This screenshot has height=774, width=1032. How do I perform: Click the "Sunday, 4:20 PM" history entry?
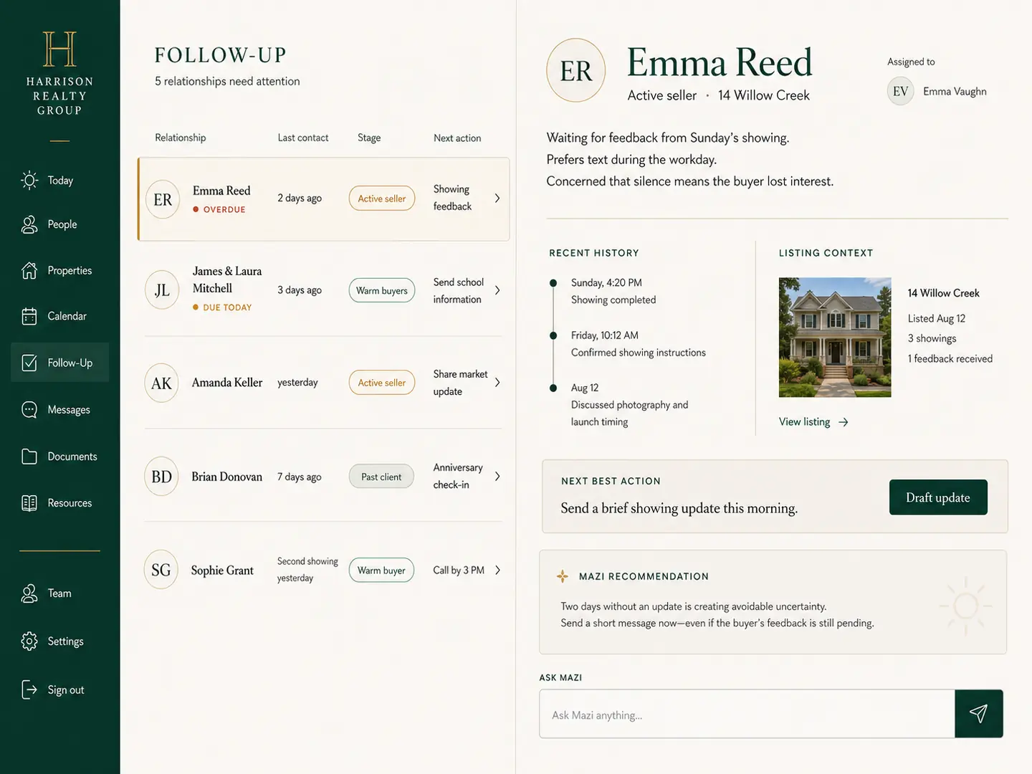[x=606, y=283]
